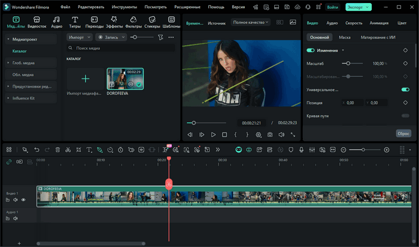
Task: Switch to the Скорость tab
Action: click(x=354, y=23)
